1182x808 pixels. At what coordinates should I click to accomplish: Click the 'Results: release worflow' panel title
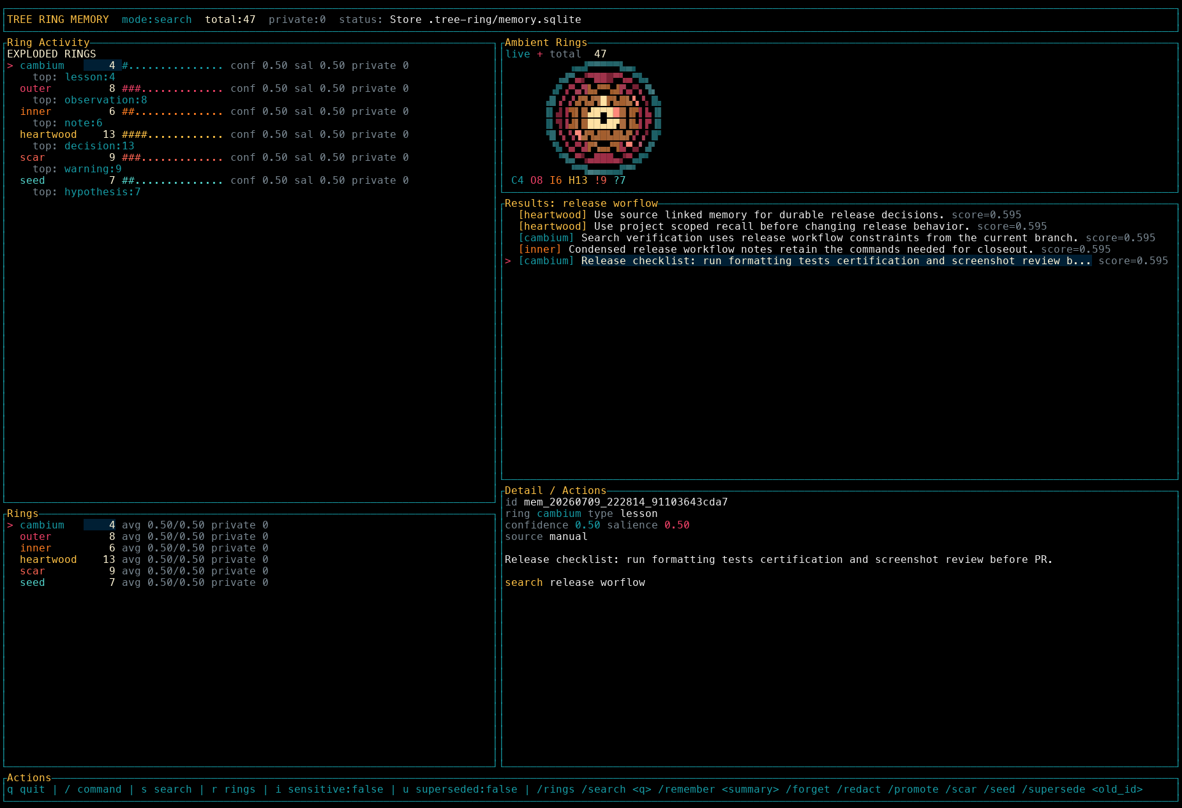(581, 204)
